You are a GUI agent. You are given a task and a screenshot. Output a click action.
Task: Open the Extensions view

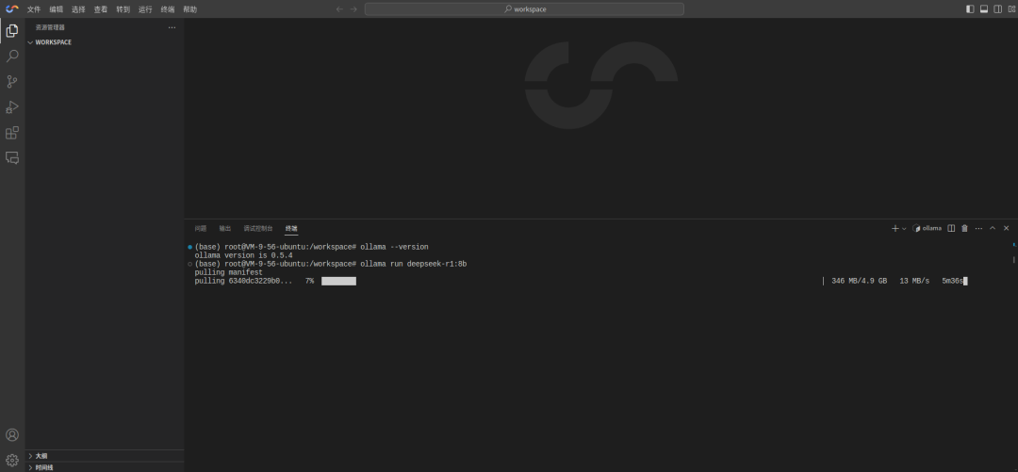coord(11,133)
